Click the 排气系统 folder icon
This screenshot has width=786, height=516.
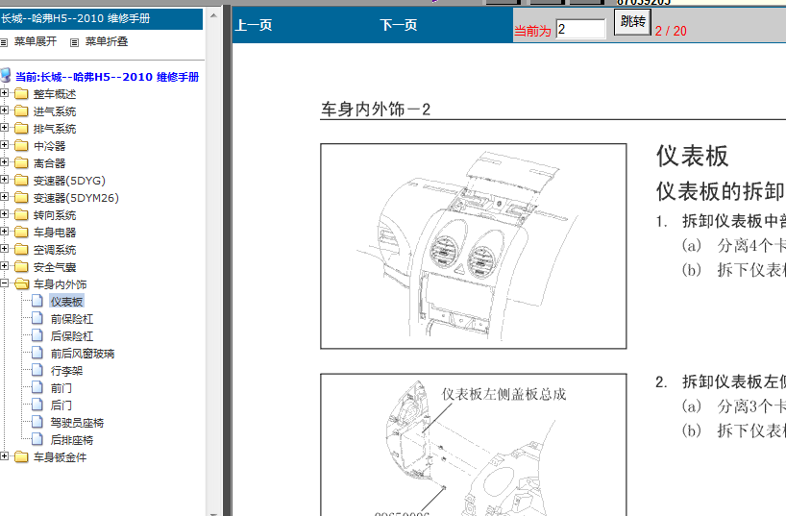21,129
